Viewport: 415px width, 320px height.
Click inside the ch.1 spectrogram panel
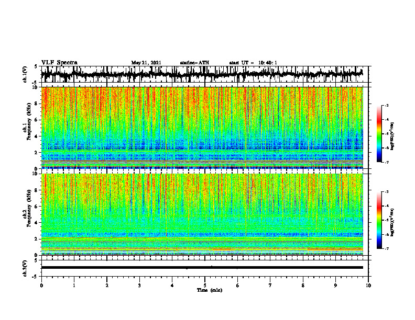(x=202, y=128)
